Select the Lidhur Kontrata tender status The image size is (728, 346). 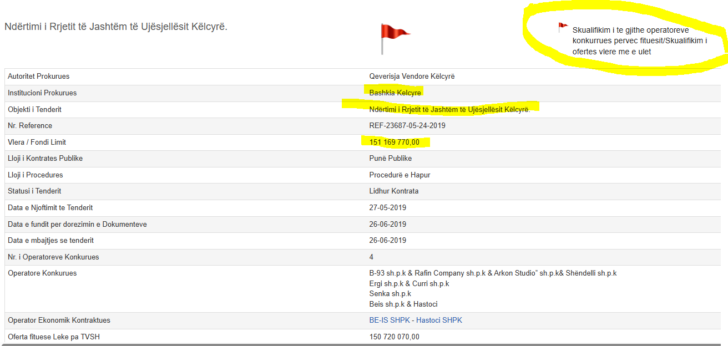[394, 191]
